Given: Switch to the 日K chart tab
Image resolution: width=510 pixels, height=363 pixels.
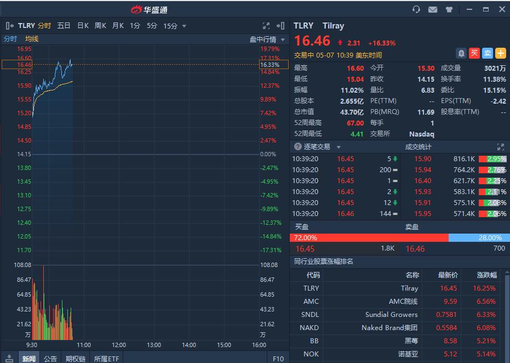Looking at the screenshot, I should [x=83, y=26].
